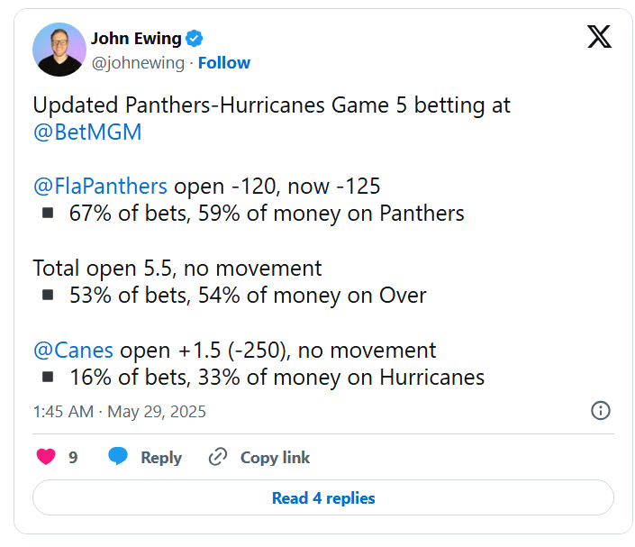Click the chain copy link icon

coord(218,457)
